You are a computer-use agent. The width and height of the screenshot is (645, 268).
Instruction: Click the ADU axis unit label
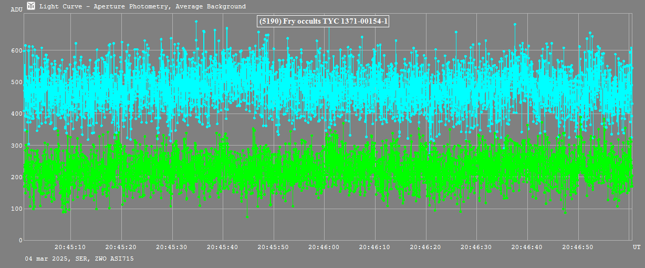click(16, 9)
